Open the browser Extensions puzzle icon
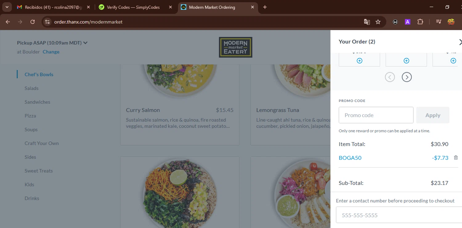Screen dimensions: 462x228 click(420, 22)
